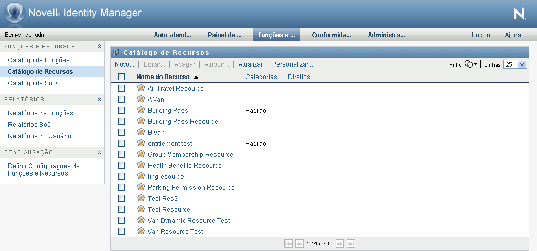Click the entitlement test resource icon
The height and width of the screenshot is (251, 537).
pos(141,143)
